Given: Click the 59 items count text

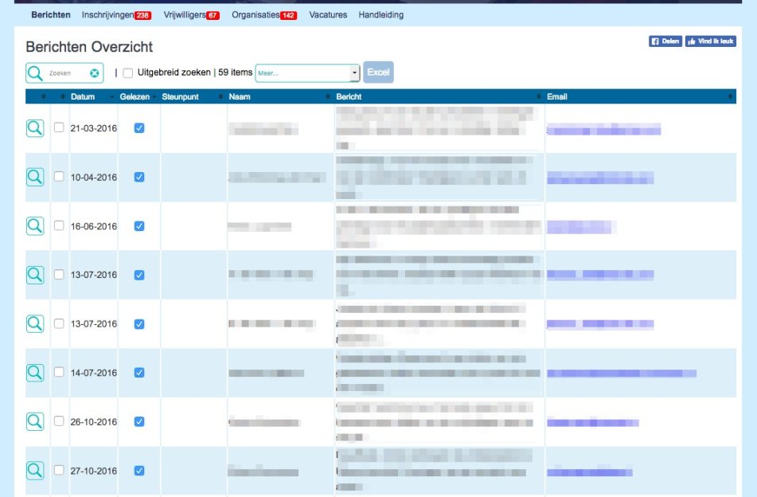Looking at the screenshot, I should pyautogui.click(x=235, y=72).
